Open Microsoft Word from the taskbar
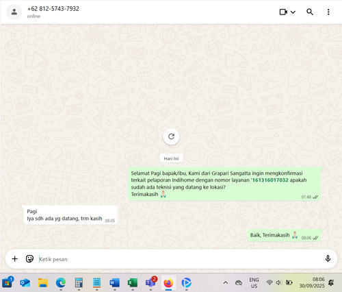Viewport: 342px width, 292px height. point(115,283)
